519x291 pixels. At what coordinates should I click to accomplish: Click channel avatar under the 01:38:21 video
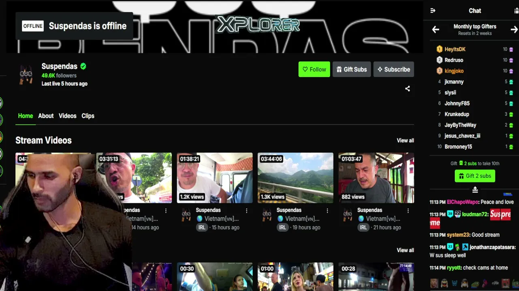click(x=186, y=215)
